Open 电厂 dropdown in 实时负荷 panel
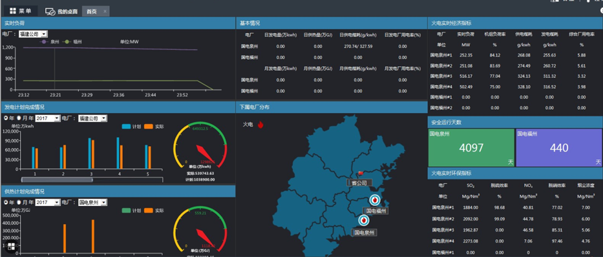Image resolution: width=603 pixels, height=257 pixels. pyautogui.click(x=33, y=34)
